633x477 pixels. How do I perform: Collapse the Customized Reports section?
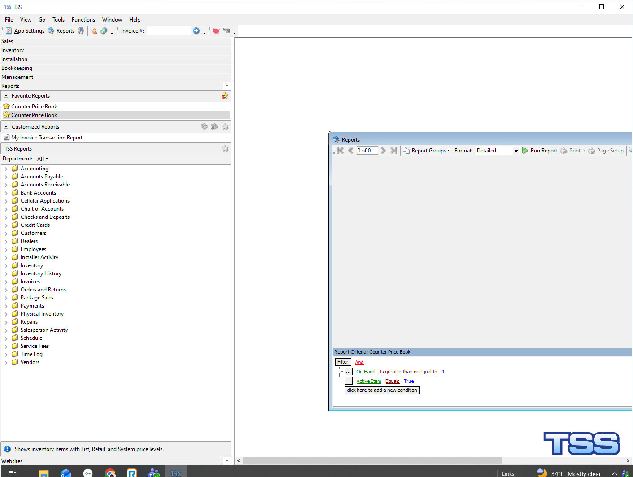(x=6, y=127)
